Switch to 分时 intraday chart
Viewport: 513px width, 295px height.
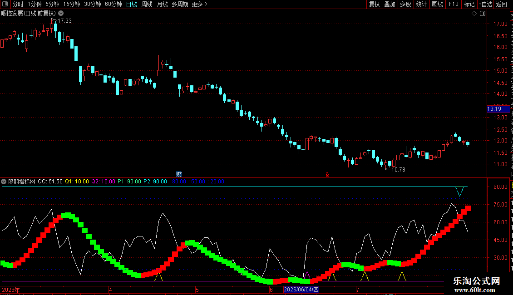click(18, 4)
